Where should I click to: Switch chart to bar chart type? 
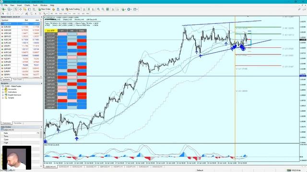84,9
